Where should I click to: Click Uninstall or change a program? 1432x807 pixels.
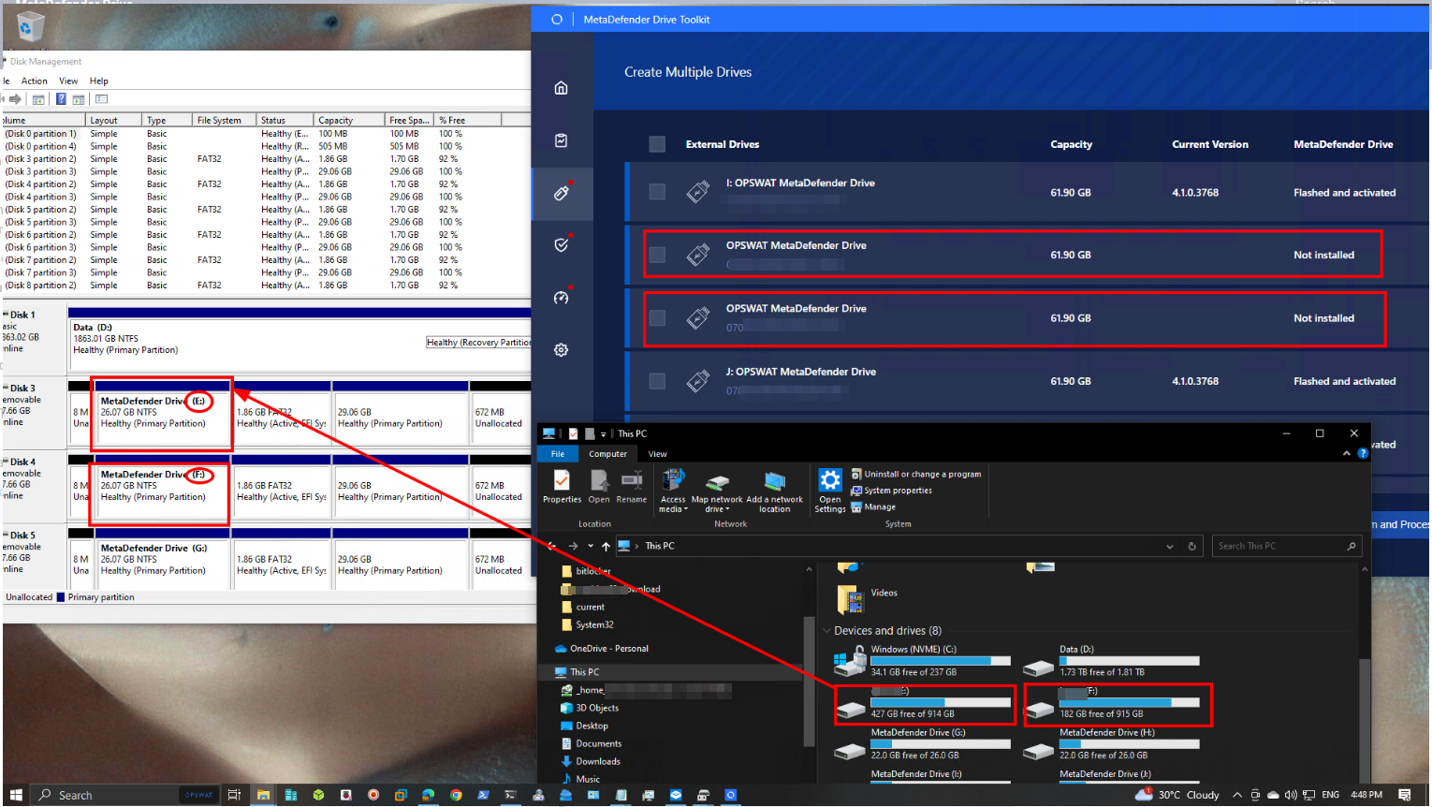click(915, 475)
